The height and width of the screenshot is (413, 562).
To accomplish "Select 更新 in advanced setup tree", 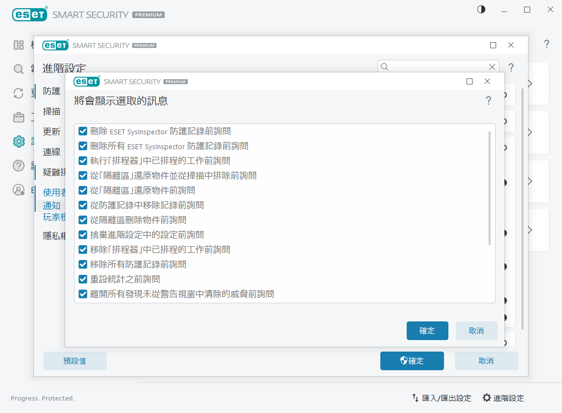I will 51,132.
